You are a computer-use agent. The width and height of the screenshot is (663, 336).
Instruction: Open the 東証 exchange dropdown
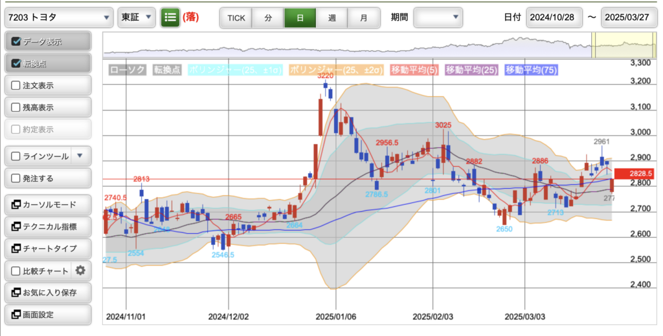pyautogui.click(x=137, y=17)
